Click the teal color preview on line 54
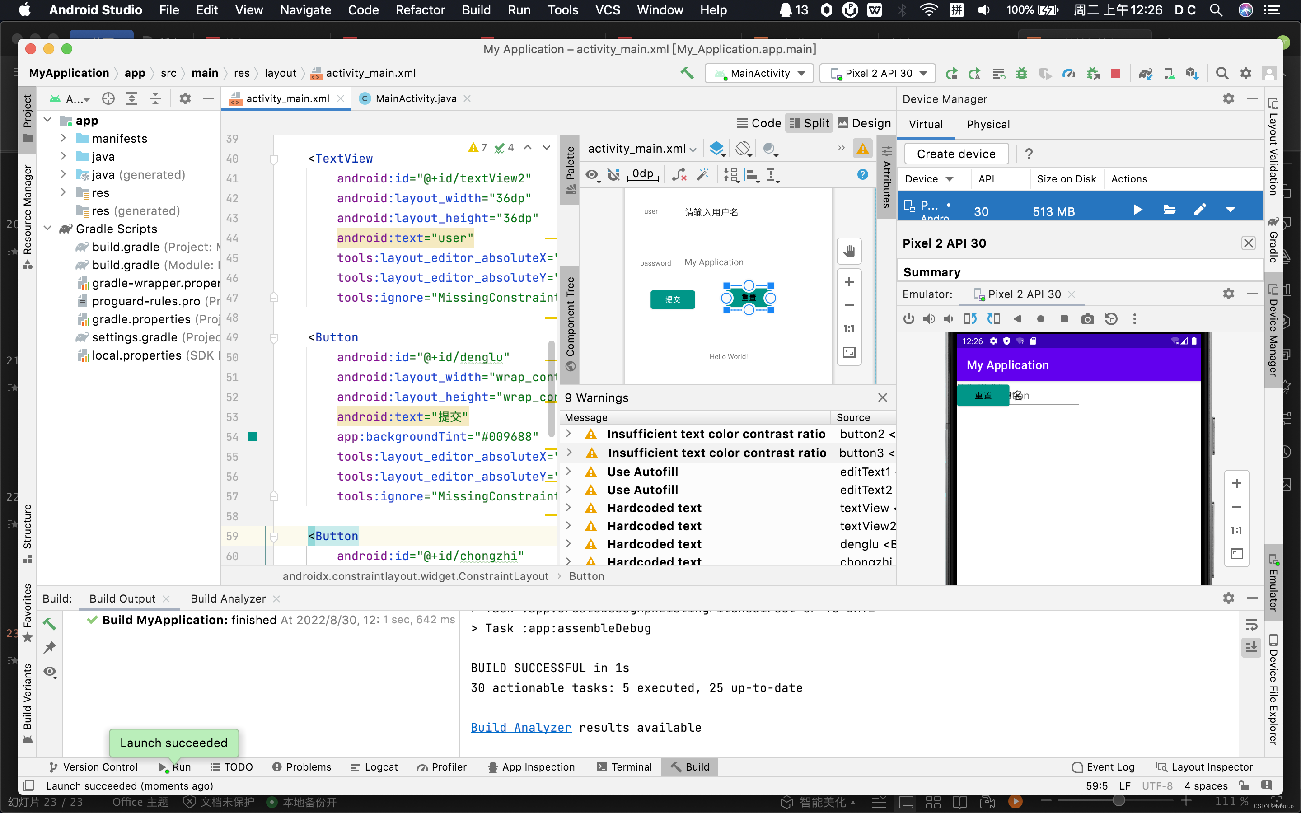The image size is (1301, 813). click(253, 437)
